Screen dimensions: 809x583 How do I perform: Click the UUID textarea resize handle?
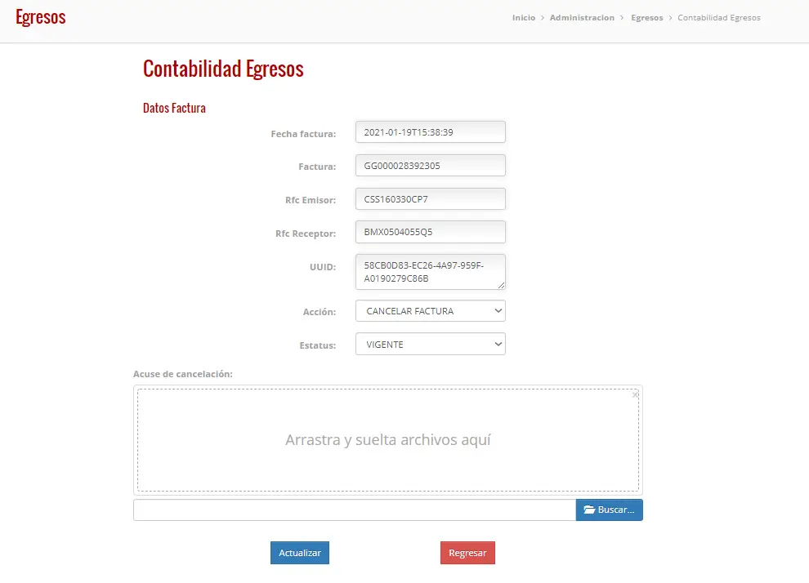[x=501, y=285]
